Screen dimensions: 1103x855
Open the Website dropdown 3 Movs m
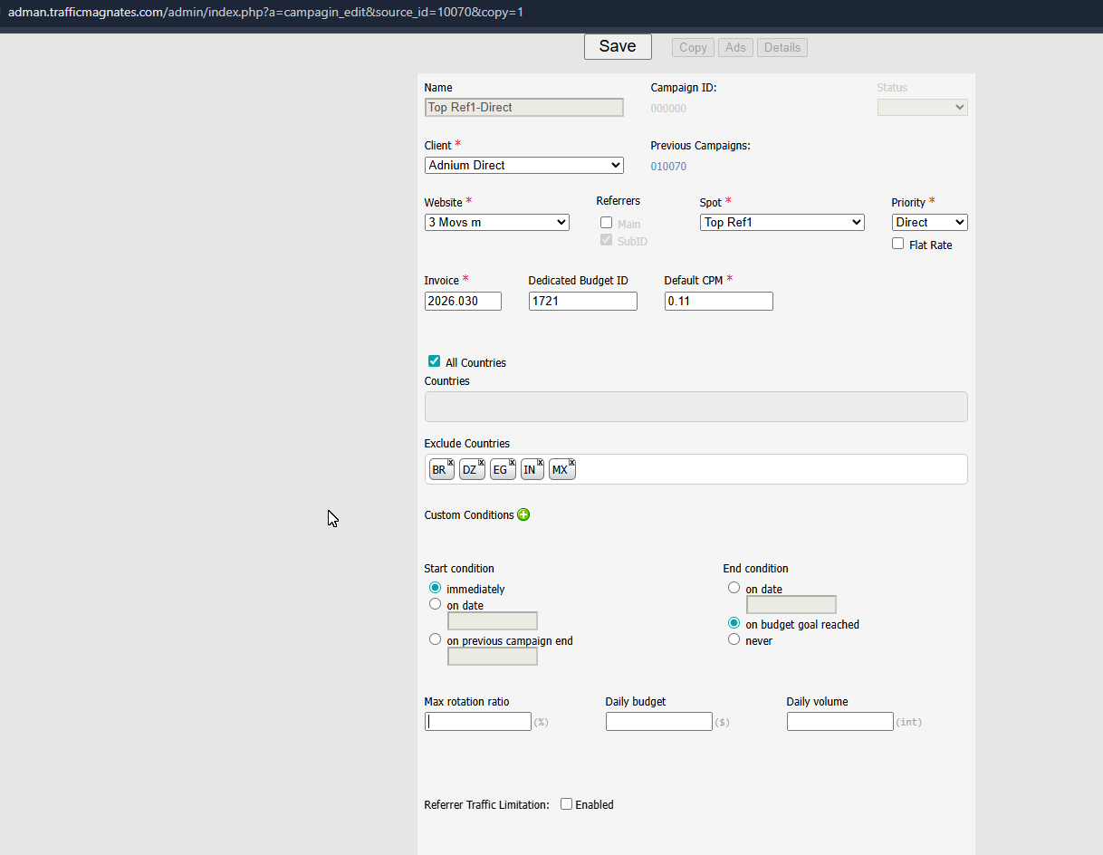click(x=497, y=222)
